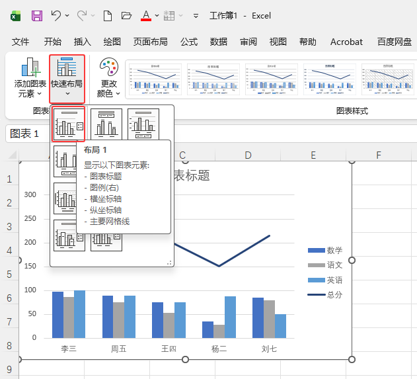Click the Redo arrow icon

[x=82, y=16]
